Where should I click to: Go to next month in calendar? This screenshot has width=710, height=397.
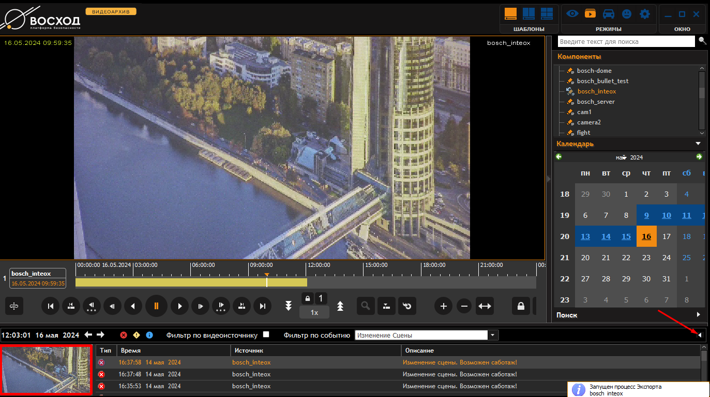pos(699,157)
